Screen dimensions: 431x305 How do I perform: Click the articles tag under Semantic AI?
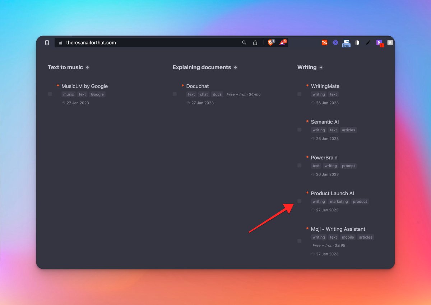348,130
